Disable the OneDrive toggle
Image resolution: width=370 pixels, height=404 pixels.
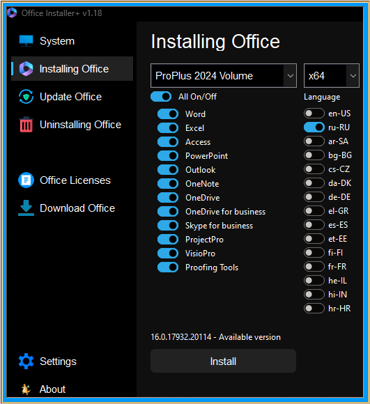pos(168,197)
